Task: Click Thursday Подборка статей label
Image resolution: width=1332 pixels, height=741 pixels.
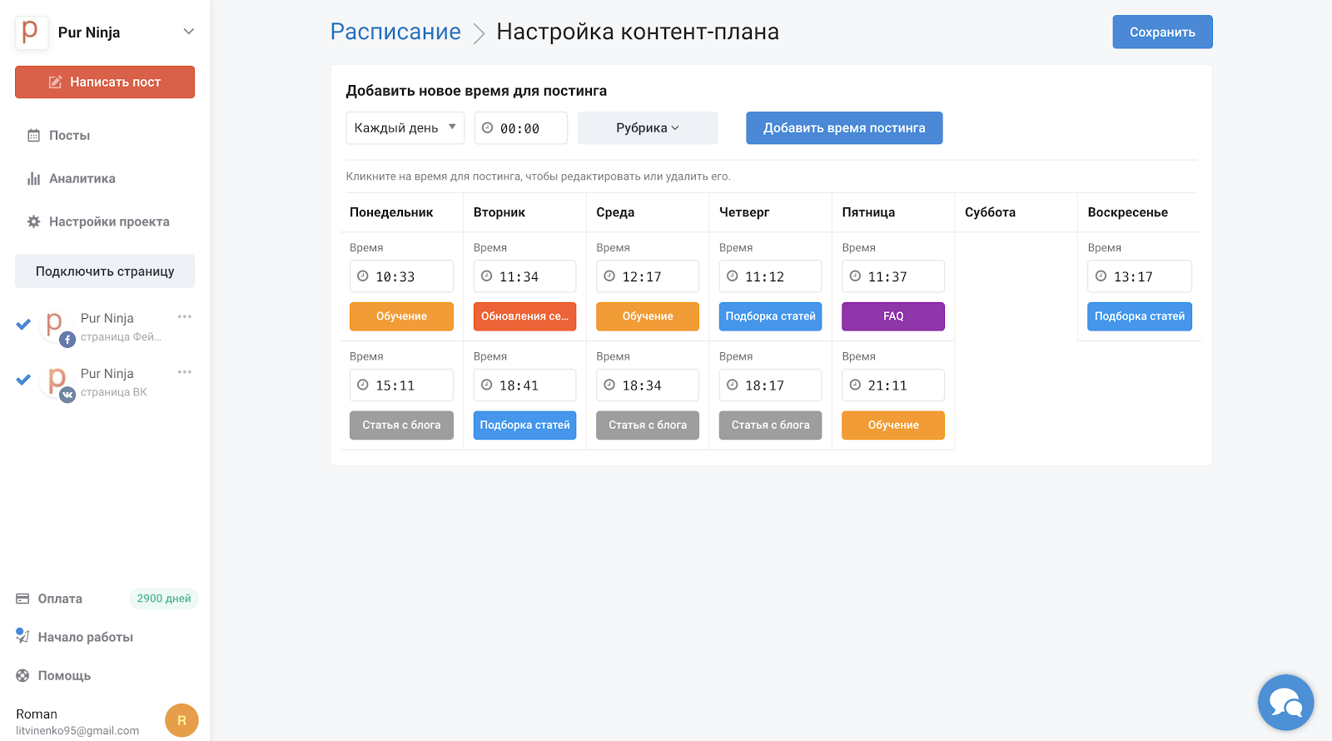Action: pyautogui.click(x=770, y=316)
